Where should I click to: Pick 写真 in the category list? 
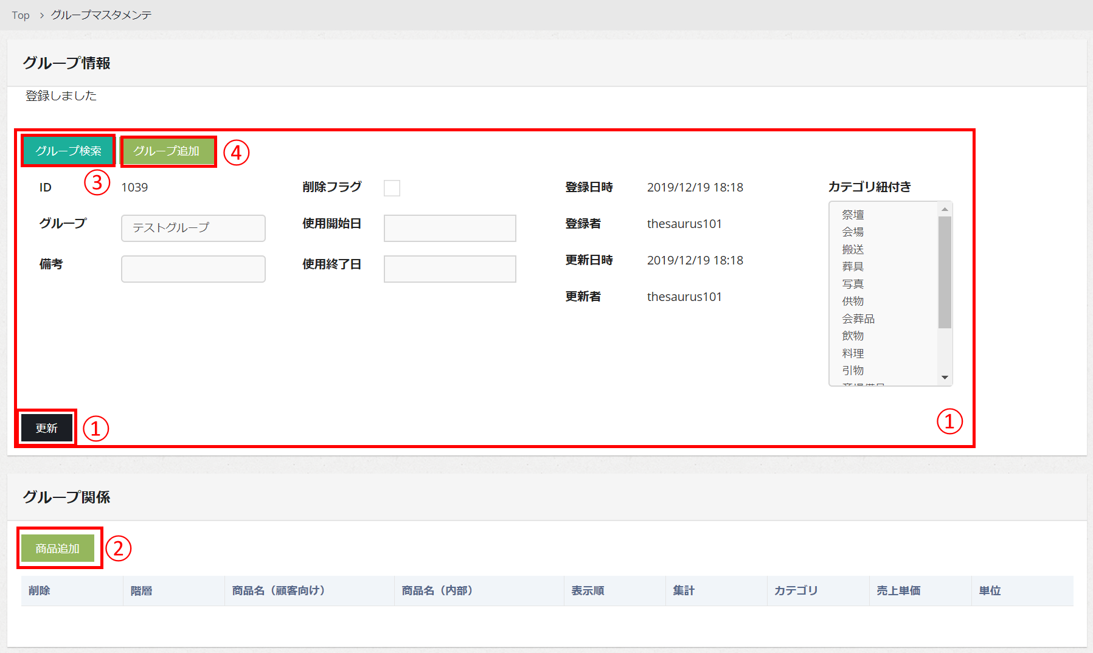(x=853, y=284)
